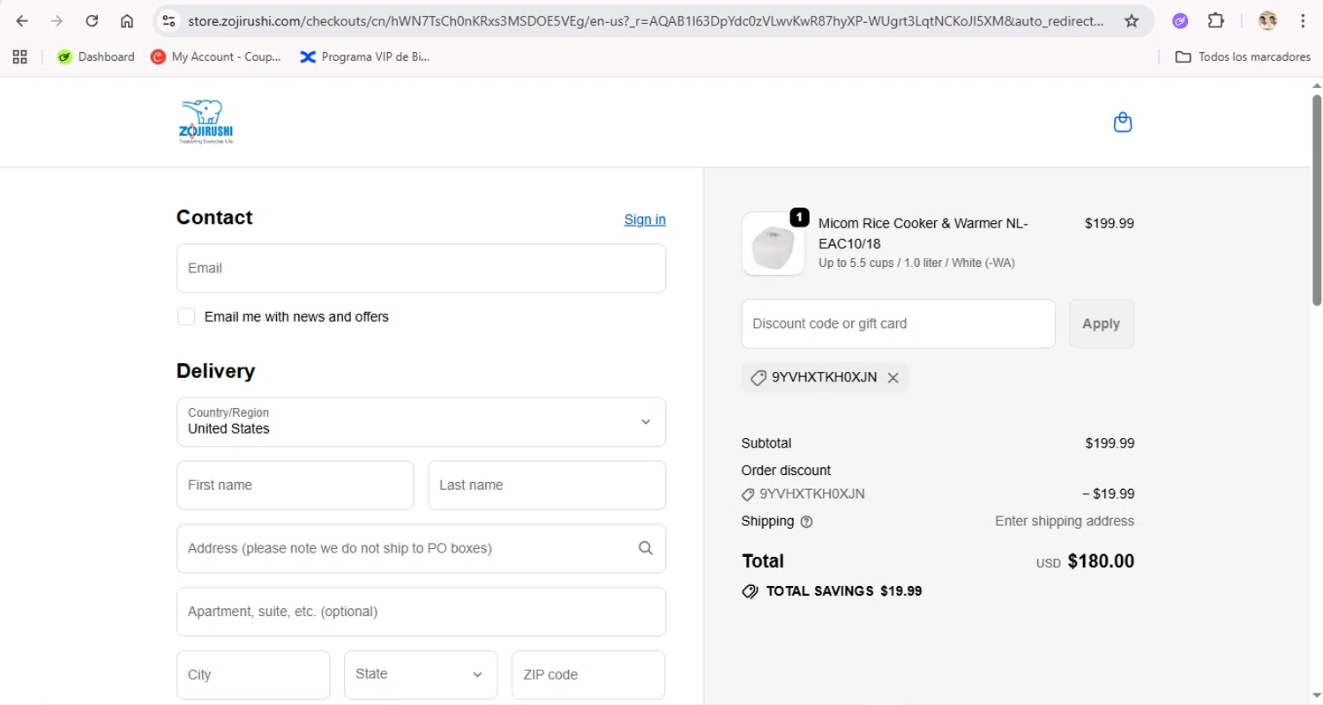Click the TOTAL SAVINGS $19.99 text
This screenshot has width=1323, height=705.
[x=844, y=591]
